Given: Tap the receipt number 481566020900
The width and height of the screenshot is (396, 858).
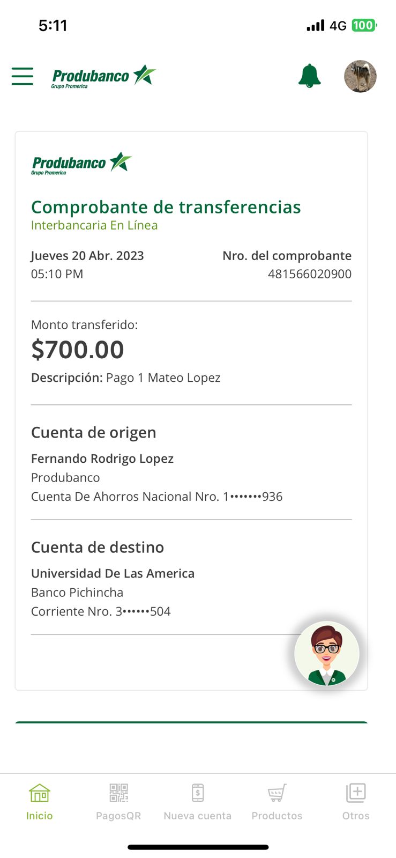Looking at the screenshot, I should pyautogui.click(x=309, y=274).
